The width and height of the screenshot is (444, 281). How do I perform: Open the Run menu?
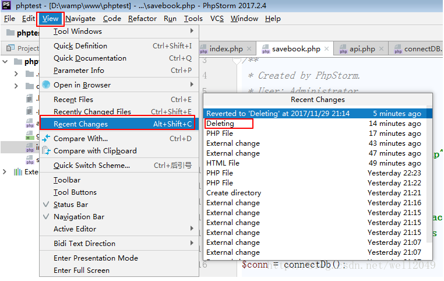point(170,19)
